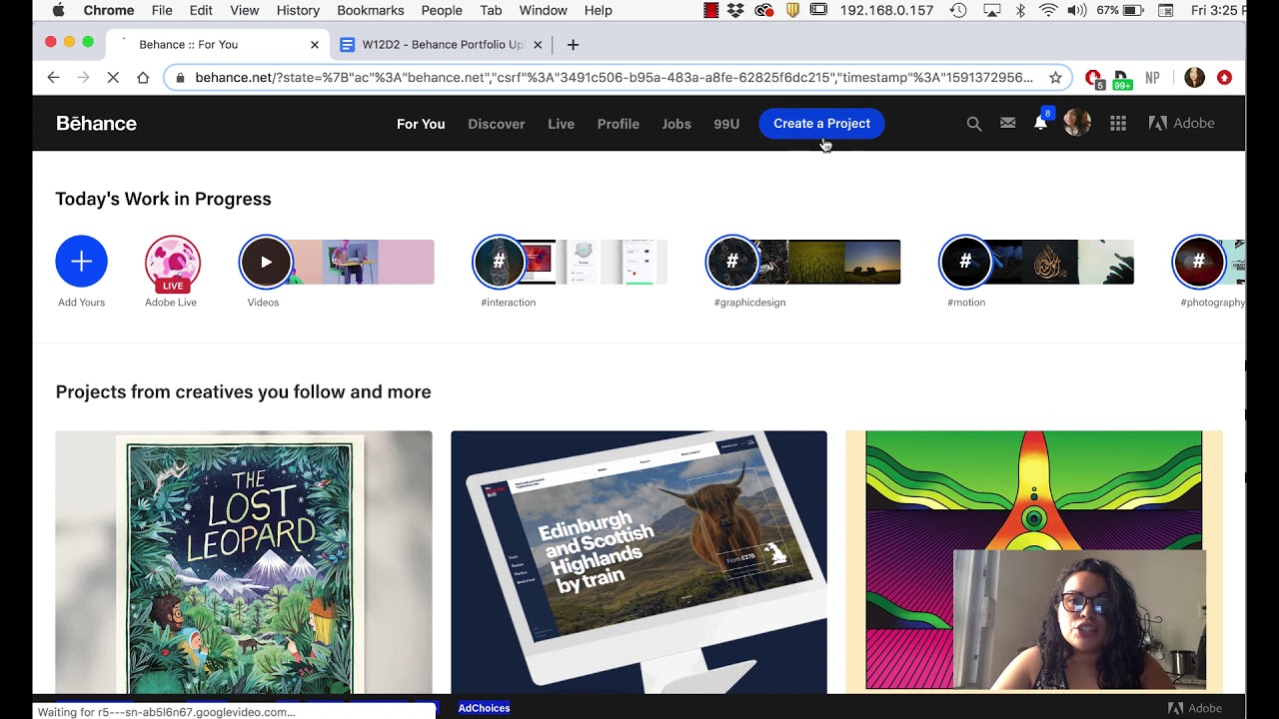Viewport: 1279px width, 719px height.
Task: Click the NP extension icon
Action: 1152,78
